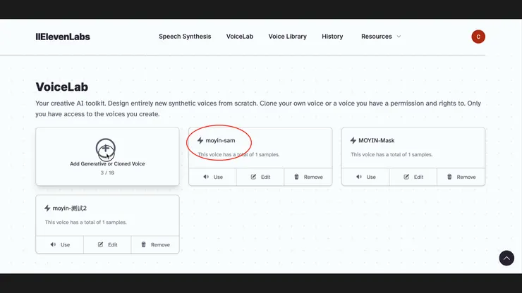Image resolution: width=522 pixels, height=293 pixels.
Task: Click the pencil edit icon on the moyin-sam card
Action: point(253,177)
